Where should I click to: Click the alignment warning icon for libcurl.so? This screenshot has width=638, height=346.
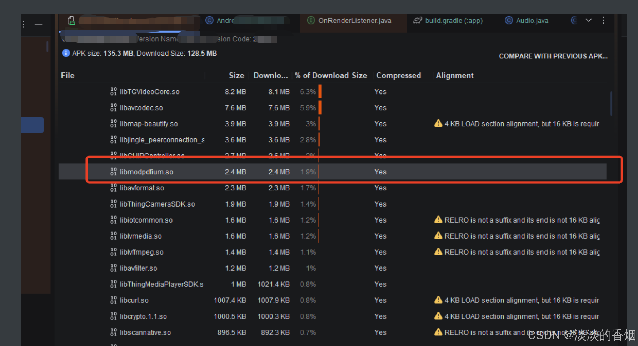click(438, 300)
